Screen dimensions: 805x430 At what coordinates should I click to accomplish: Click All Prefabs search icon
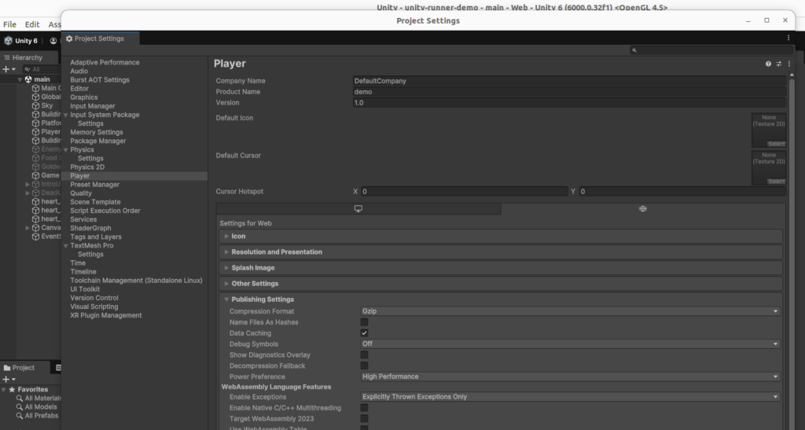tap(20, 416)
